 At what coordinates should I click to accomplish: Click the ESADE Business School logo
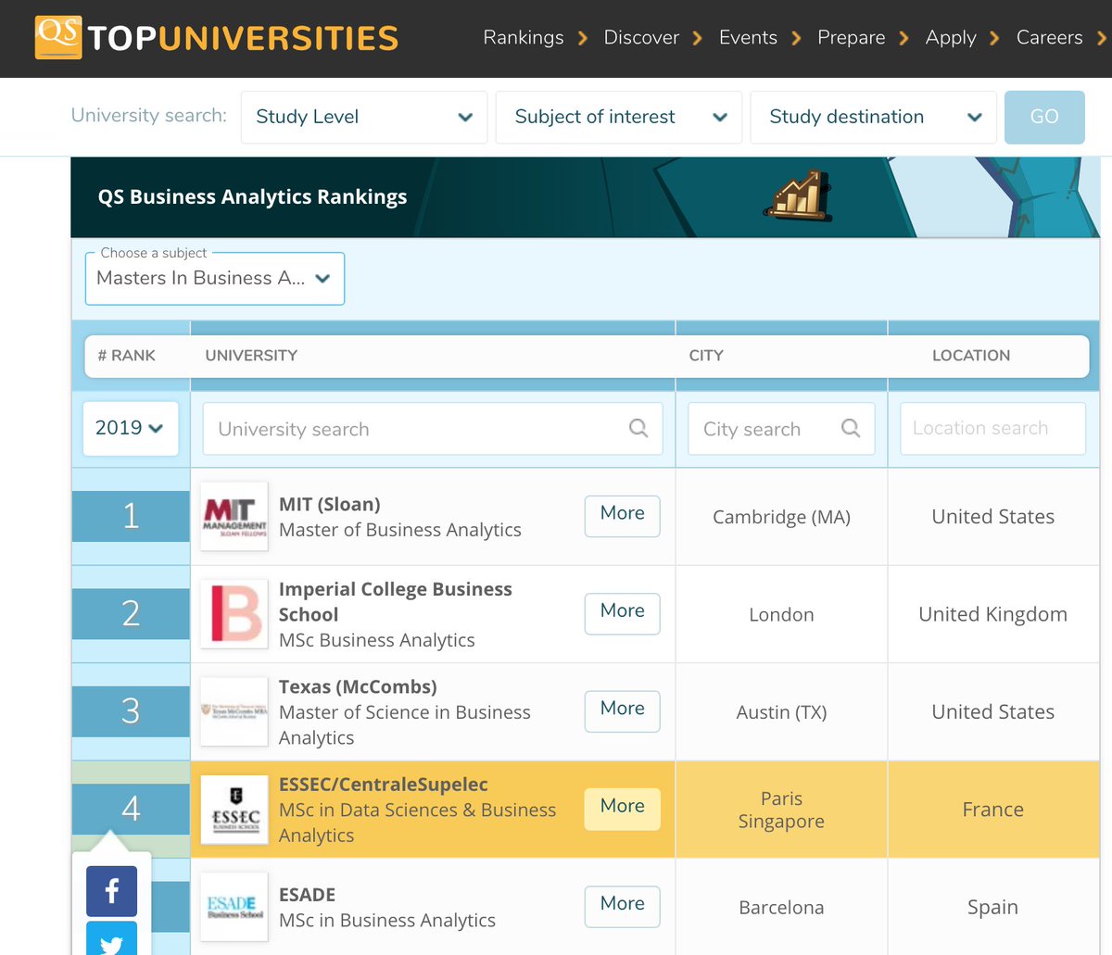[x=234, y=907]
